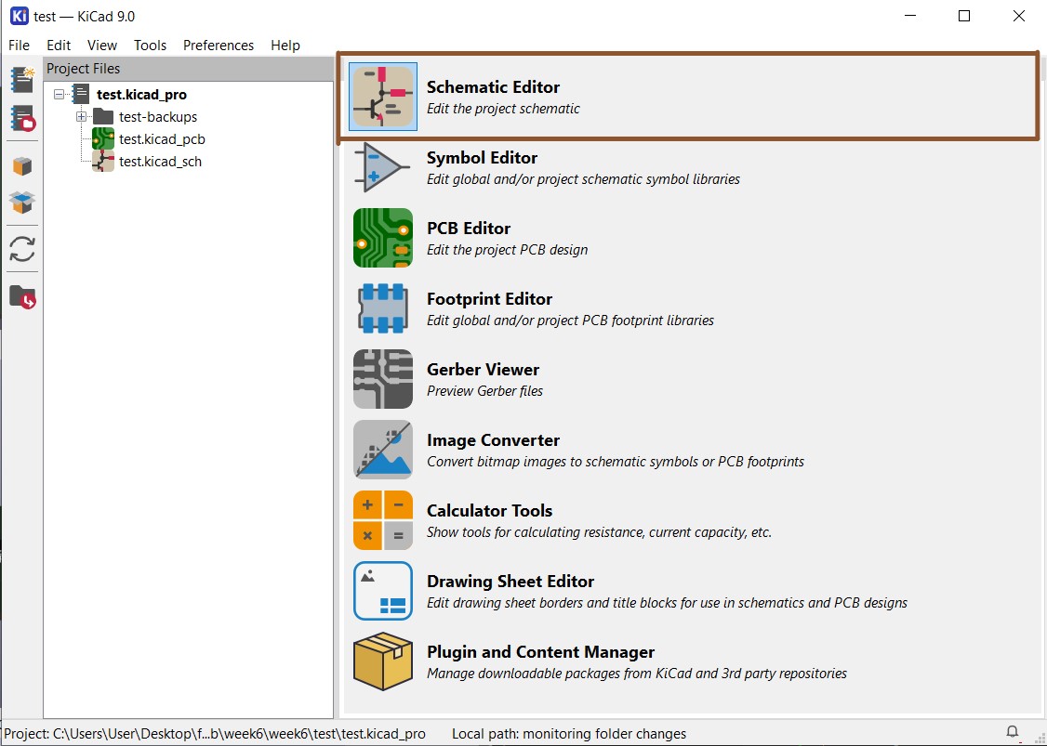The height and width of the screenshot is (746, 1047).
Task: Click 'Edit the project PCB design' description
Action: click(x=508, y=250)
